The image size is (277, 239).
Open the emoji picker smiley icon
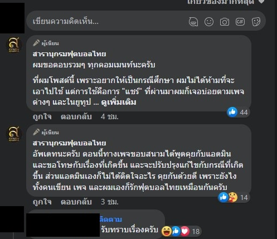point(209,22)
